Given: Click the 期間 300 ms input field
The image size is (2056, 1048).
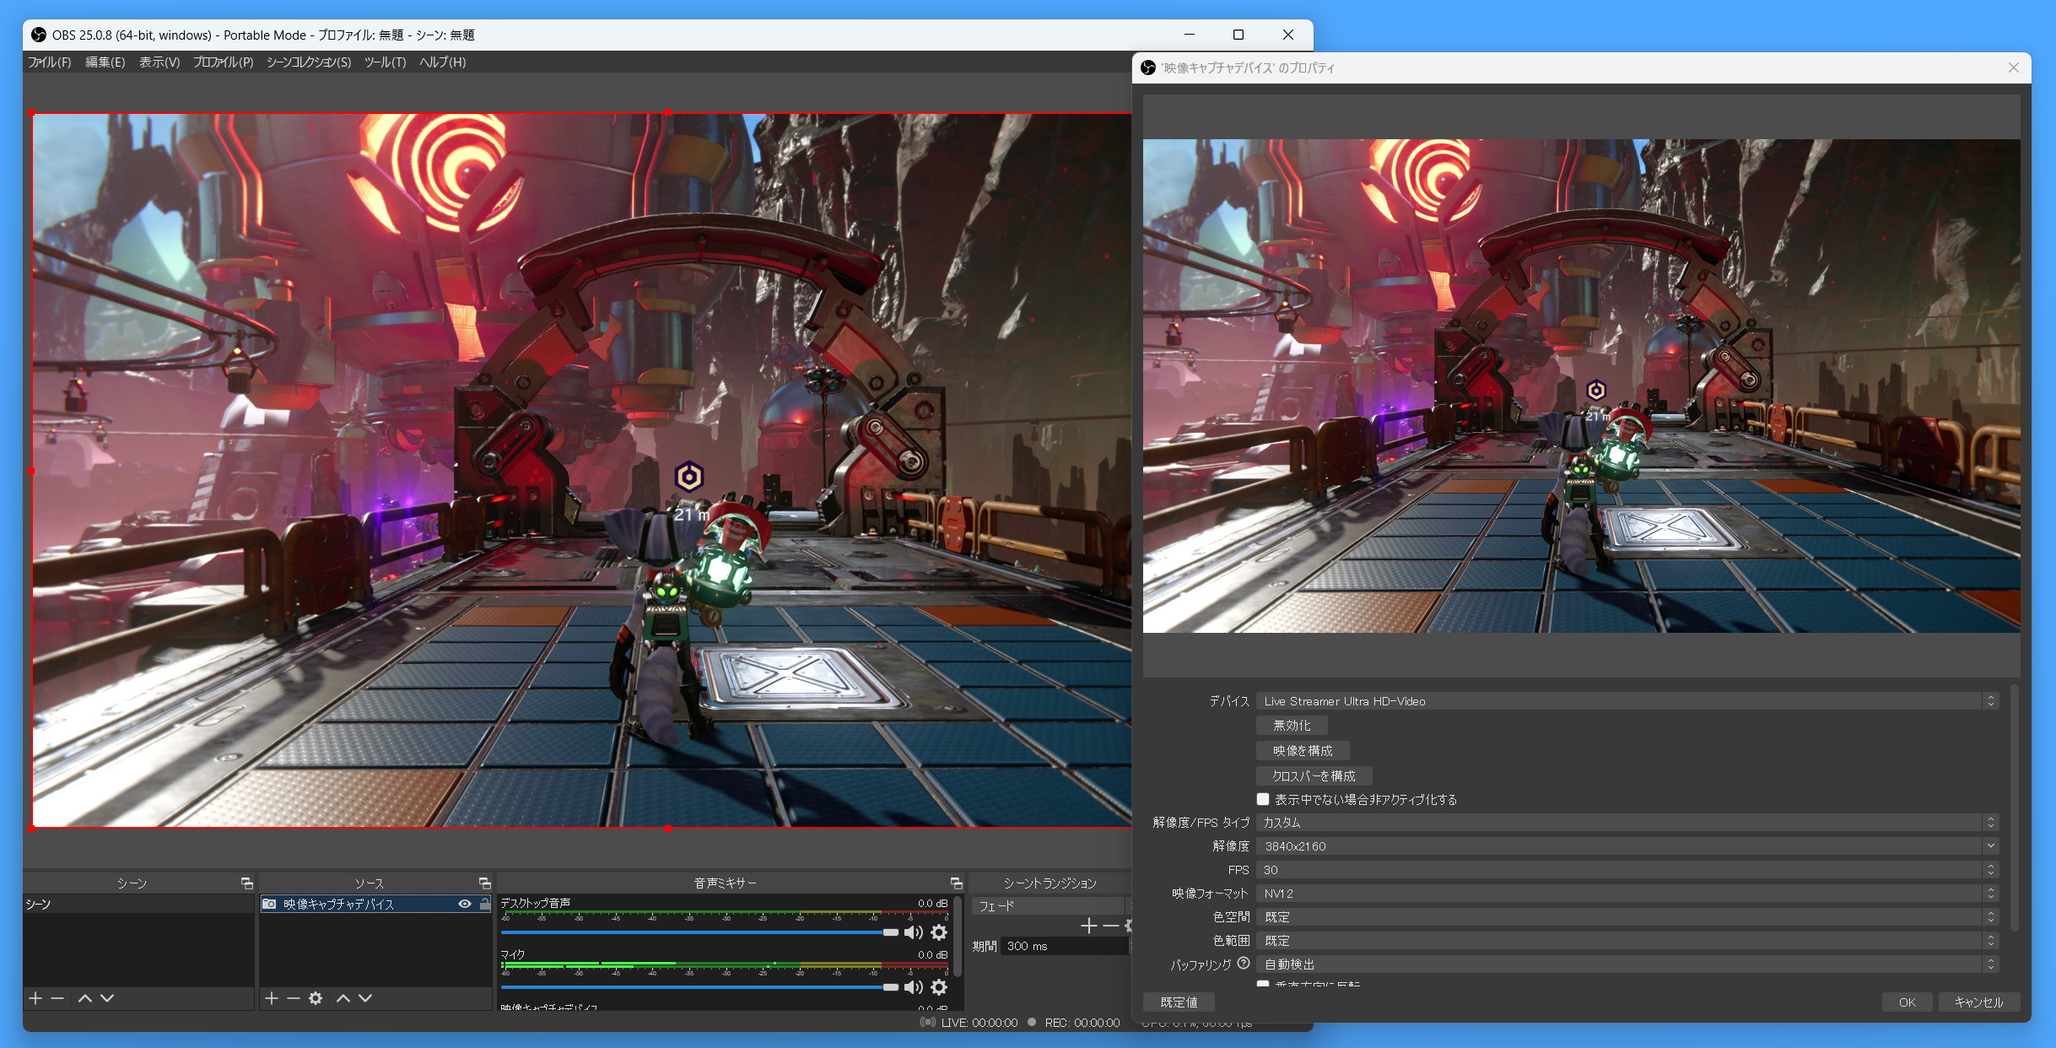Looking at the screenshot, I should point(1065,947).
